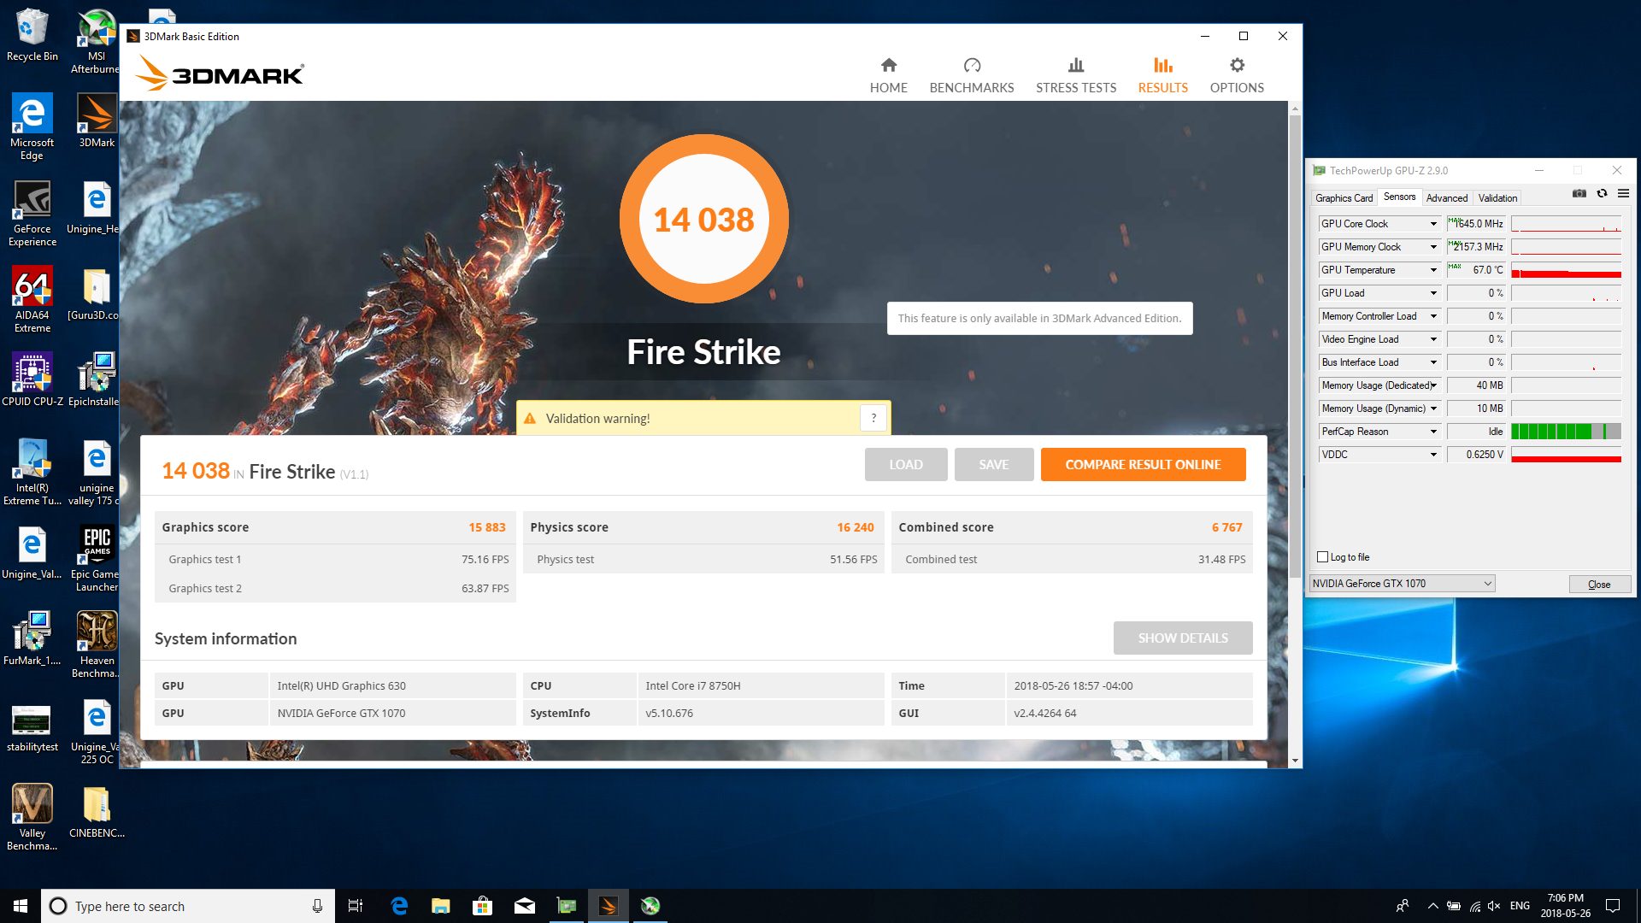The width and height of the screenshot is (1641, 923).
Task: Expand GPU Core Clock sensor dropdown
Action: tap(1433, 224)
